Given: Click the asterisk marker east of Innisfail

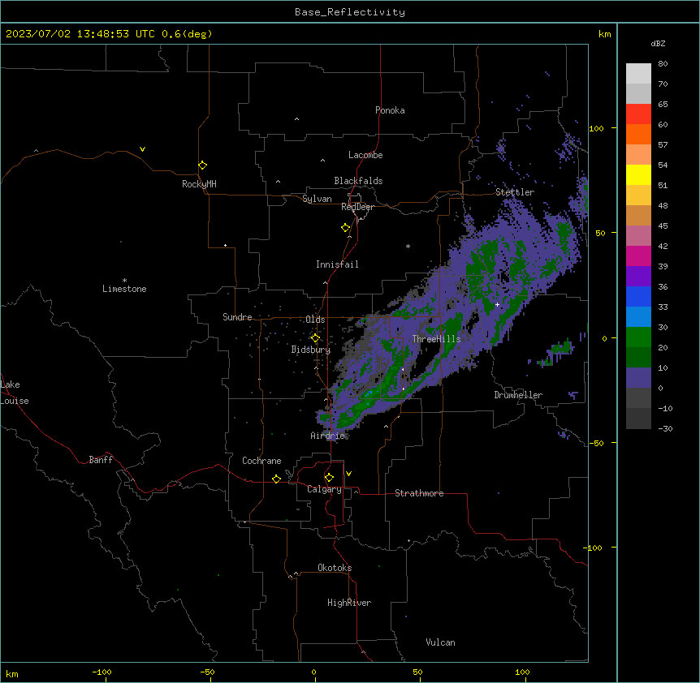Looking at the screenshot, I should (408, 246).
